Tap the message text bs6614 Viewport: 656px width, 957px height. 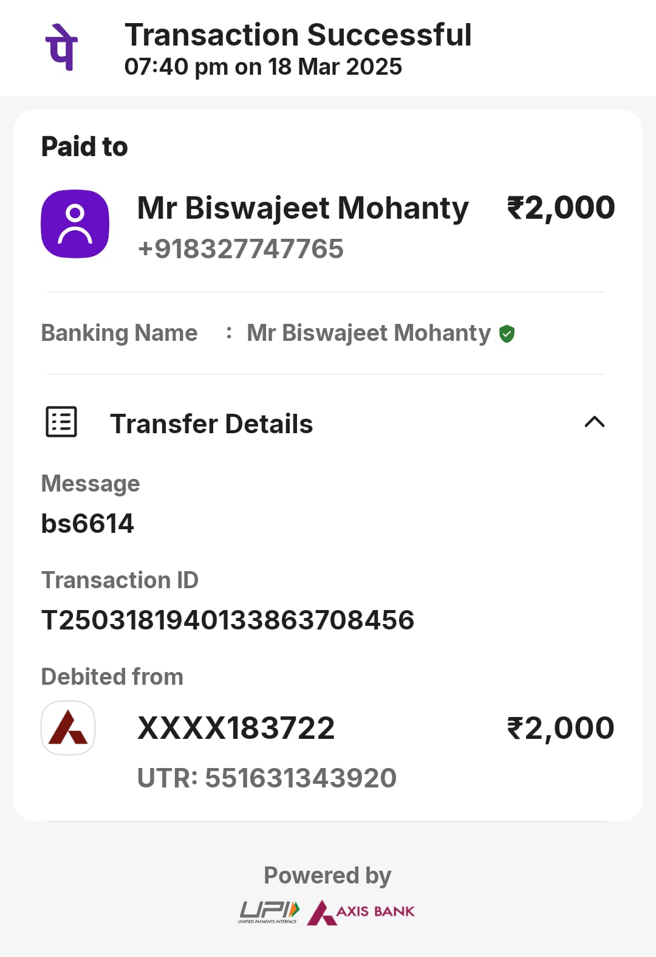click(87, 524)
